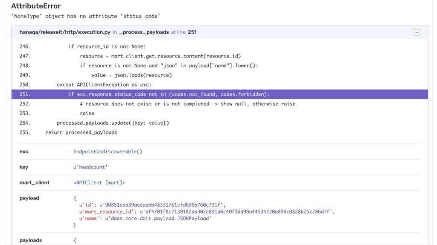Click the daas.core.doit.payload.JSONPayload name value

158,218
